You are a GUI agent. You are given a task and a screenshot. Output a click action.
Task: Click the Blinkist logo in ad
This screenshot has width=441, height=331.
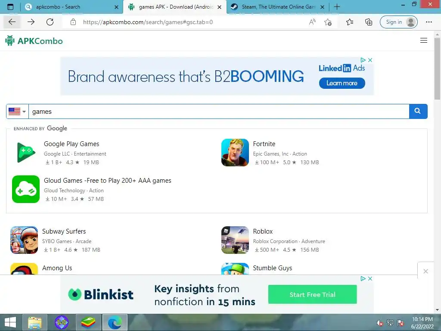[101, 294]
